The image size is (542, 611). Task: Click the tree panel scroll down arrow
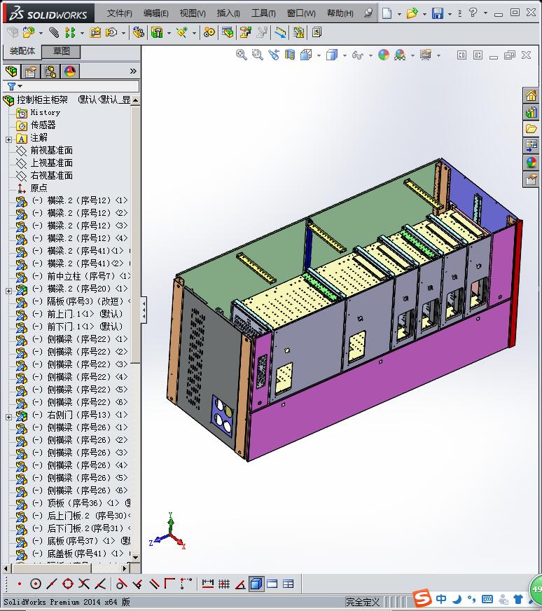click(x=136, y=557)
